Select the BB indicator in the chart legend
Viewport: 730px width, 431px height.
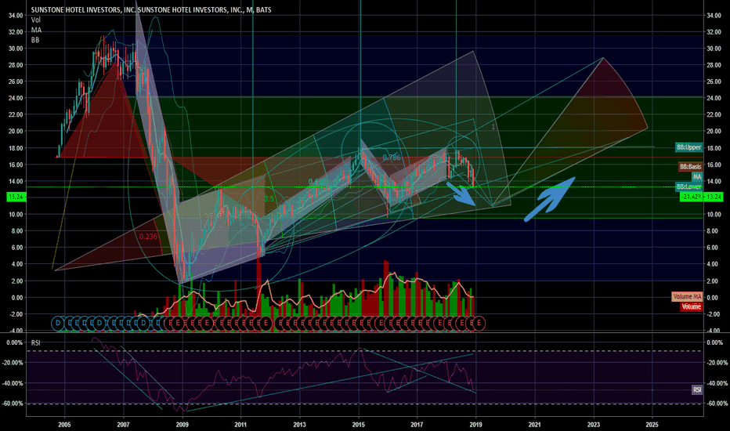pyautogui.click(x=35, y=40)
